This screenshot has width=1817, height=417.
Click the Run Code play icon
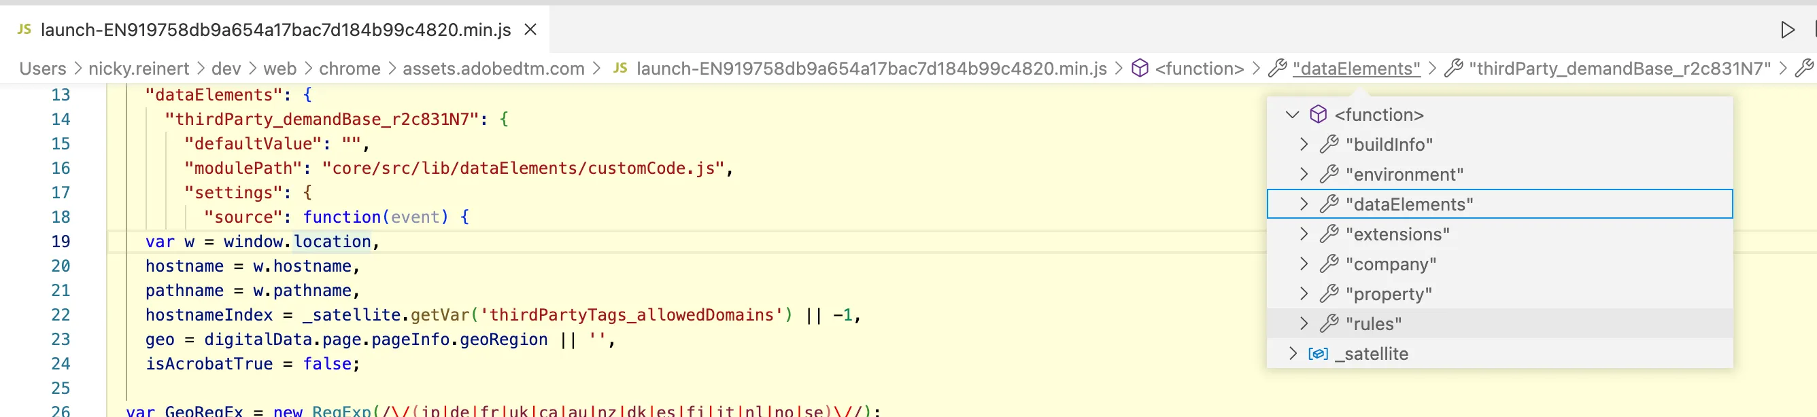[x=1786, y=30]
